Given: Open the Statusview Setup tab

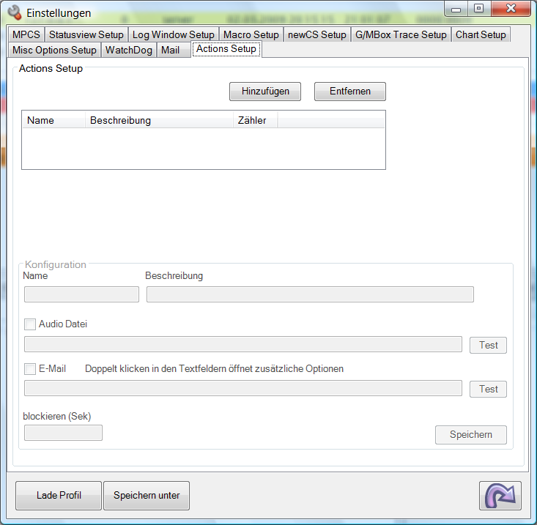Looking at the screenshot, I should click(86, 34).
